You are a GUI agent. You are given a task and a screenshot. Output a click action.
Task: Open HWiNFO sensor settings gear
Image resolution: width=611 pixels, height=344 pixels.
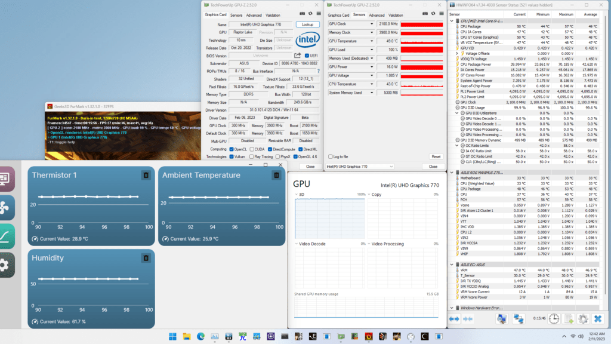tap(583, 319)
